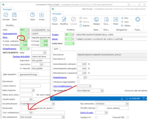This screenshot has width=168, height=119.
Task: Go to first record with Primo
Action: [x=116, y=19]
